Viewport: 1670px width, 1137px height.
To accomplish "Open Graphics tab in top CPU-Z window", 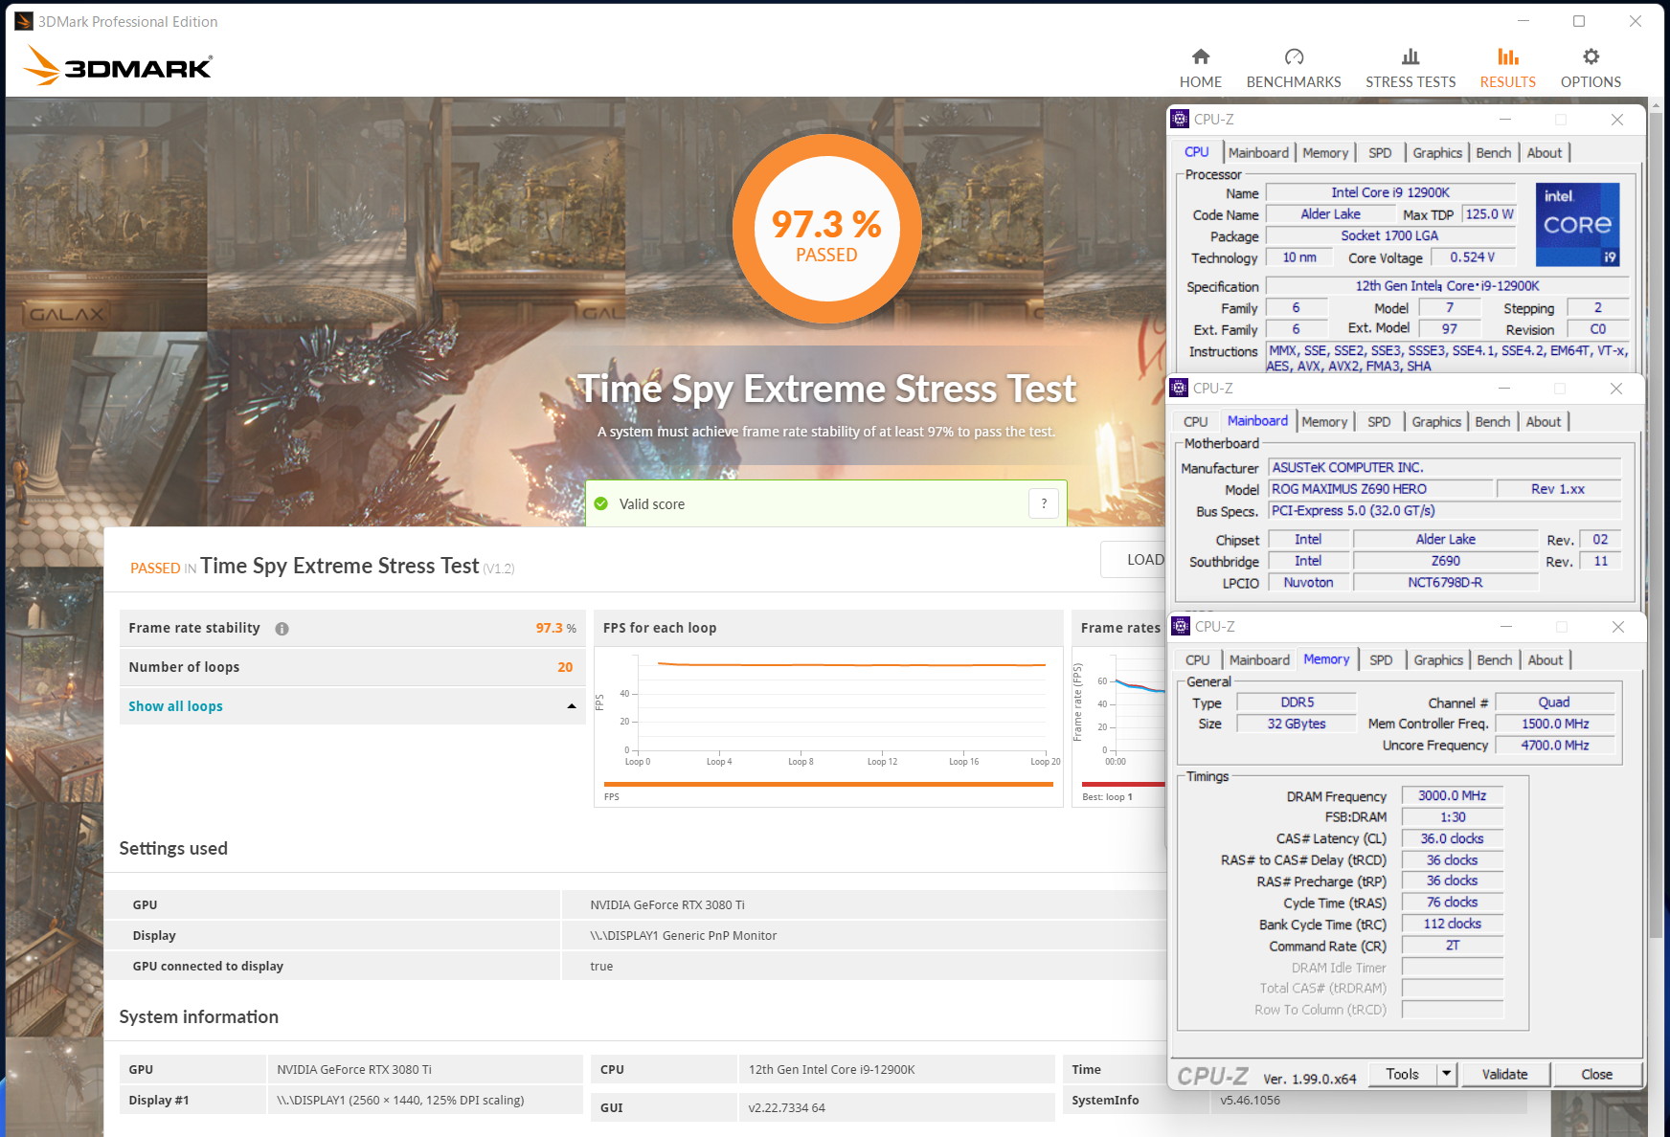I will pos(1437,153).
